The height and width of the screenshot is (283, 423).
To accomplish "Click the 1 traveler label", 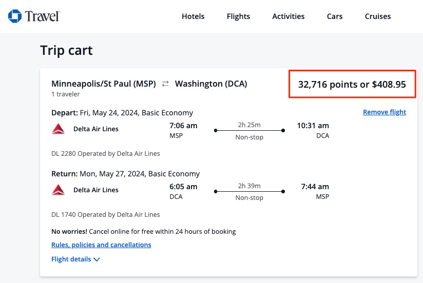I will click(x=66, y=94).
